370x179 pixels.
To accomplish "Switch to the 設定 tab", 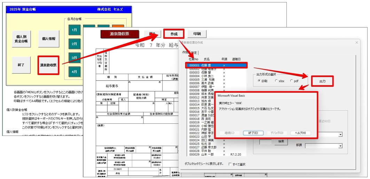I will (x=194, y=52).
